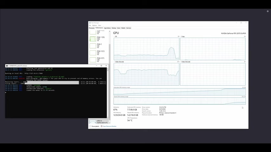Image resolution: width=271 pixels, height=152 pixels.
Task: Click the NVIDIA GeForce RTX 2070 SUPER label
Action: [234, 33]
